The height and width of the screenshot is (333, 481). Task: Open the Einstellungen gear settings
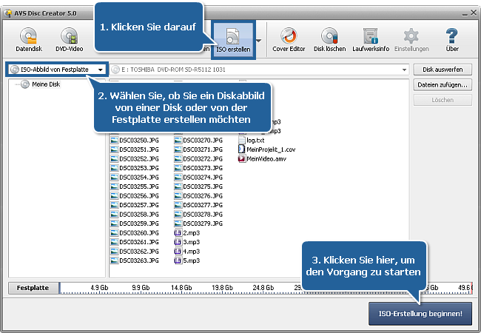click(411, 39)
